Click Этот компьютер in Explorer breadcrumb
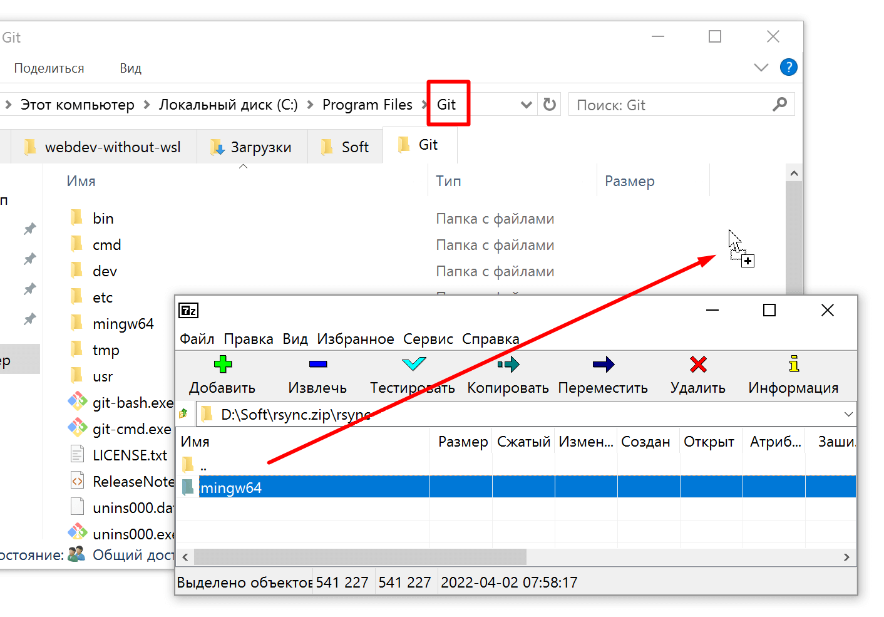 coord(78,105)
